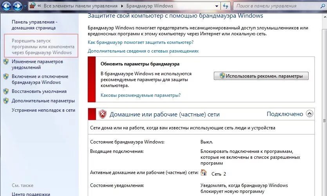The width and height of the screenshot is (327, 196).
Task: Click 'См. также' section heading
Action: [x=23, y=185]
